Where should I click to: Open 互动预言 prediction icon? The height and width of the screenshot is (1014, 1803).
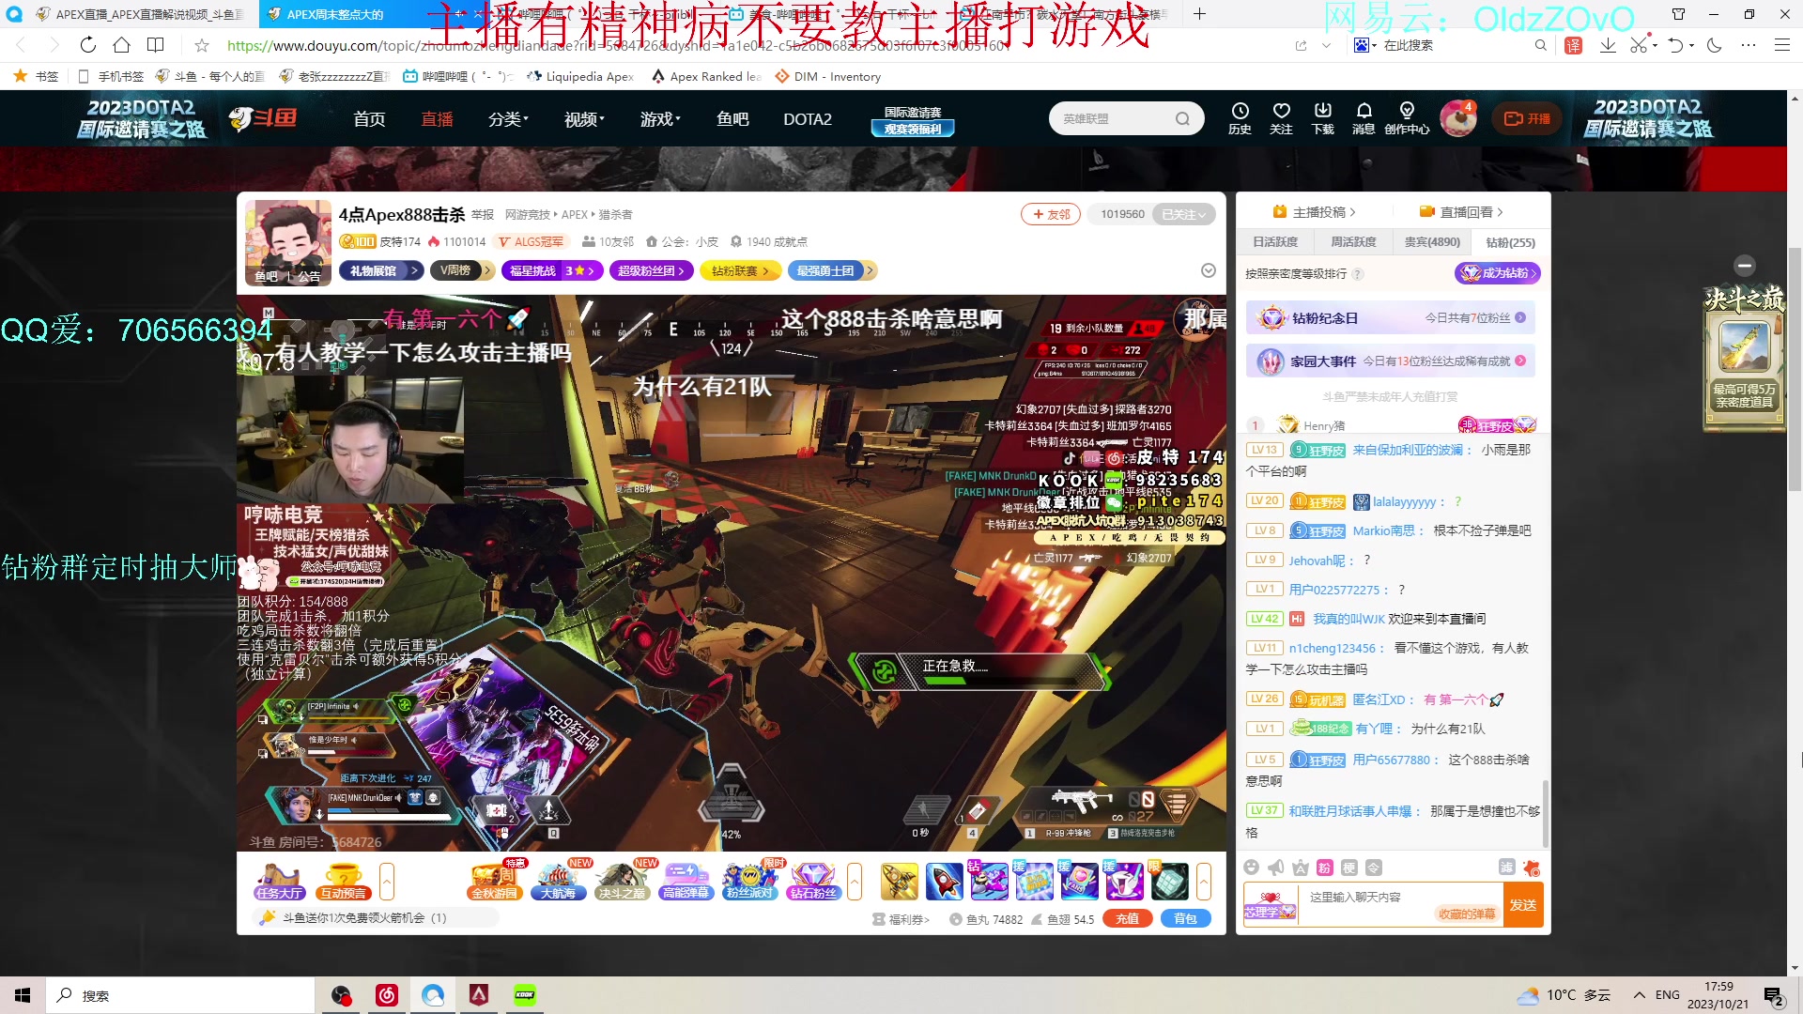tap(343, 882)
